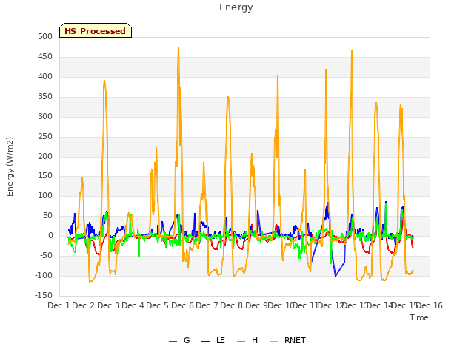Select the H legend label

pyautogui.click(x=255, y=340)
